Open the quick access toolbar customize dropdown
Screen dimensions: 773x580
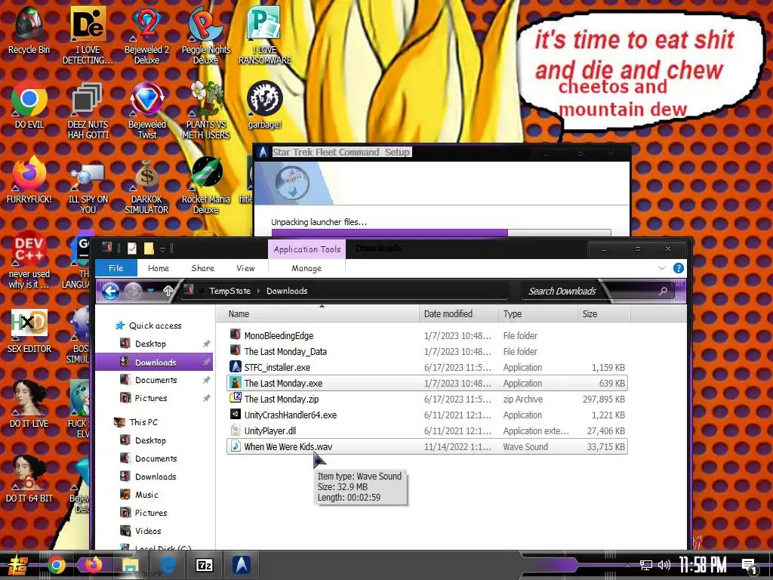click(x=162, y=249)
